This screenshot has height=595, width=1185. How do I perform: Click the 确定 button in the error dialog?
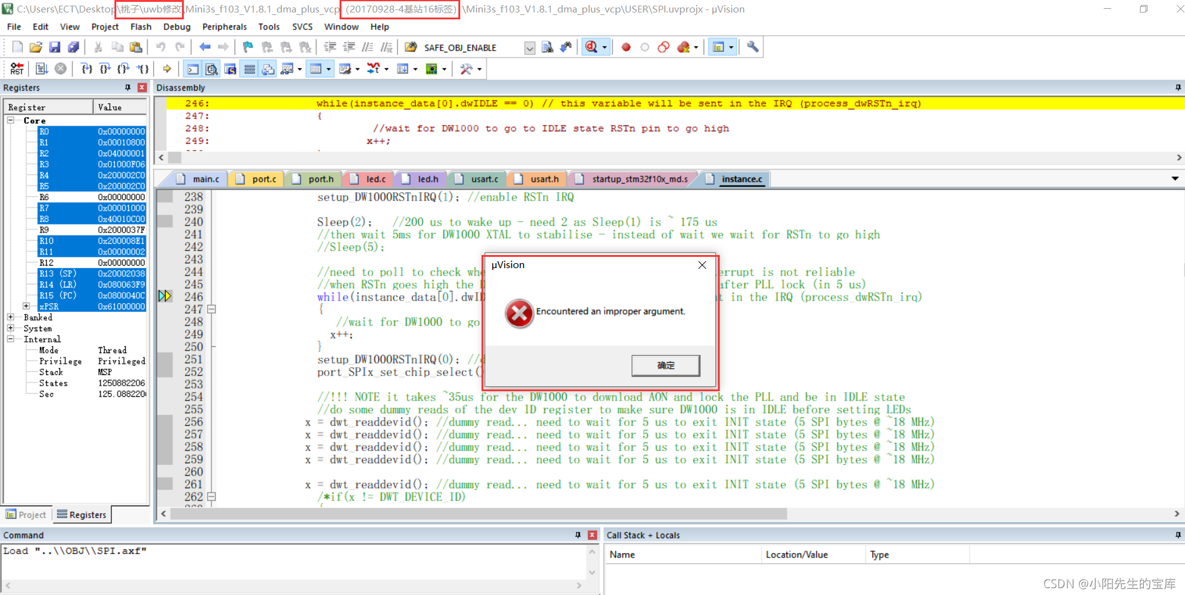coord(665,366)
